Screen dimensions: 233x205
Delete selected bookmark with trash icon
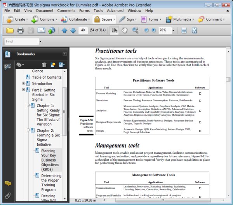(x=44, y=64)
